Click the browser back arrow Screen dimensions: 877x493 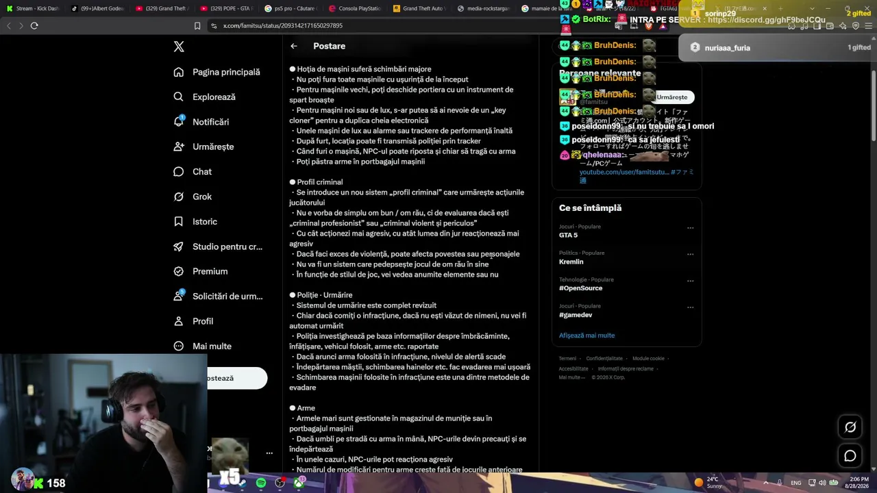[x=9, y=25]
